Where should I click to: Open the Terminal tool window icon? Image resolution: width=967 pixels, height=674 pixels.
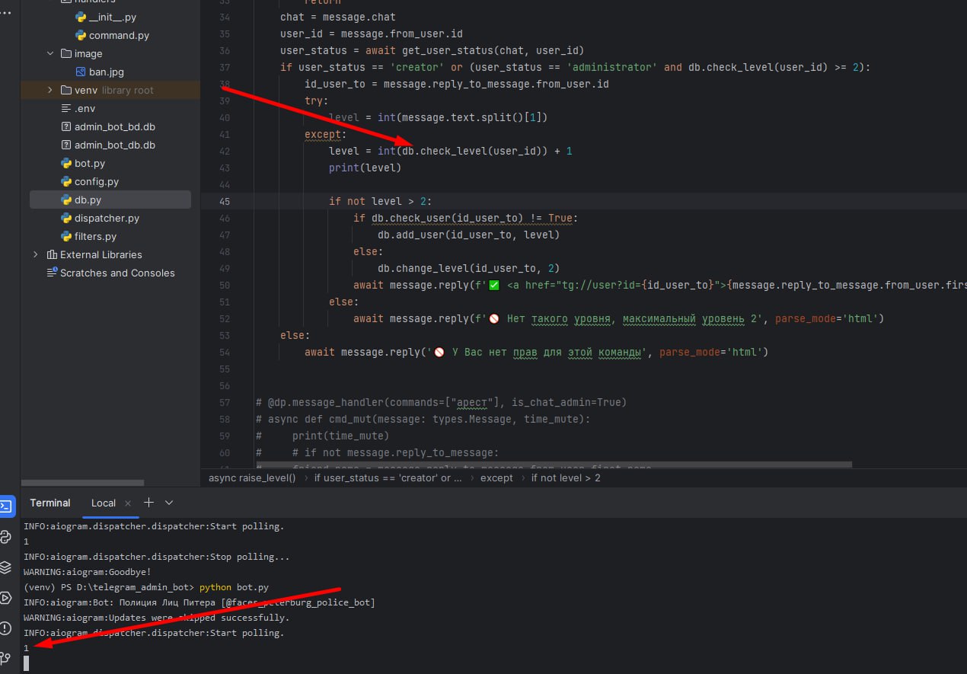coord(5,506)
